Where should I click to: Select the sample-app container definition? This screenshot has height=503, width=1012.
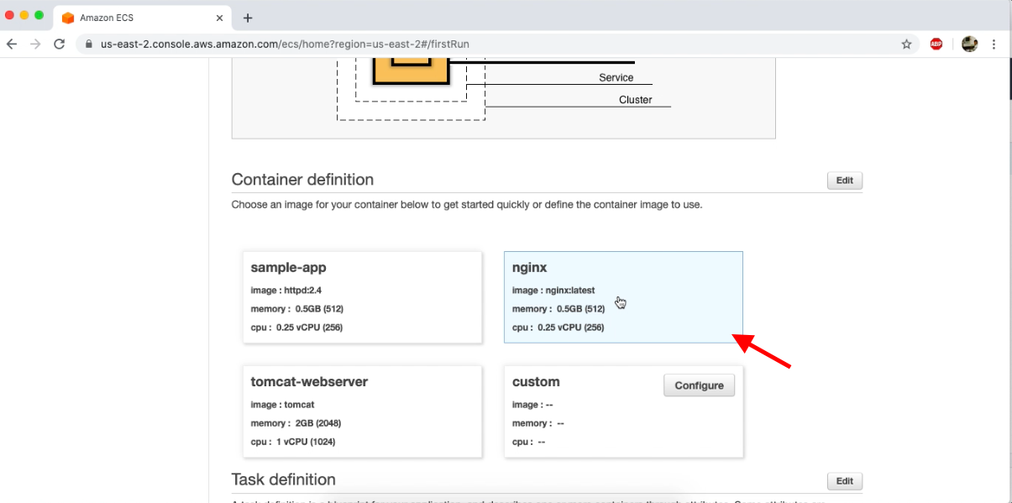pyautogui.click(x=362, y=297)
